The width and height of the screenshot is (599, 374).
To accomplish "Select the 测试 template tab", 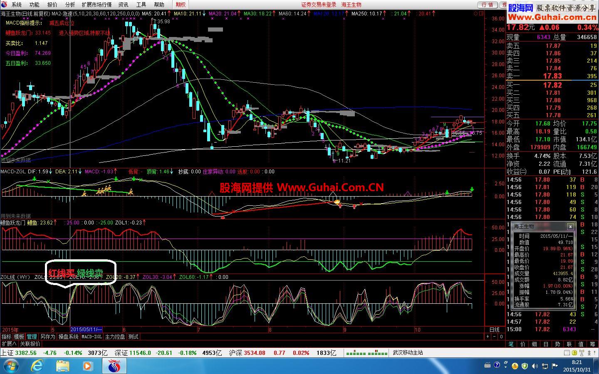I will (x=133, y=337).
